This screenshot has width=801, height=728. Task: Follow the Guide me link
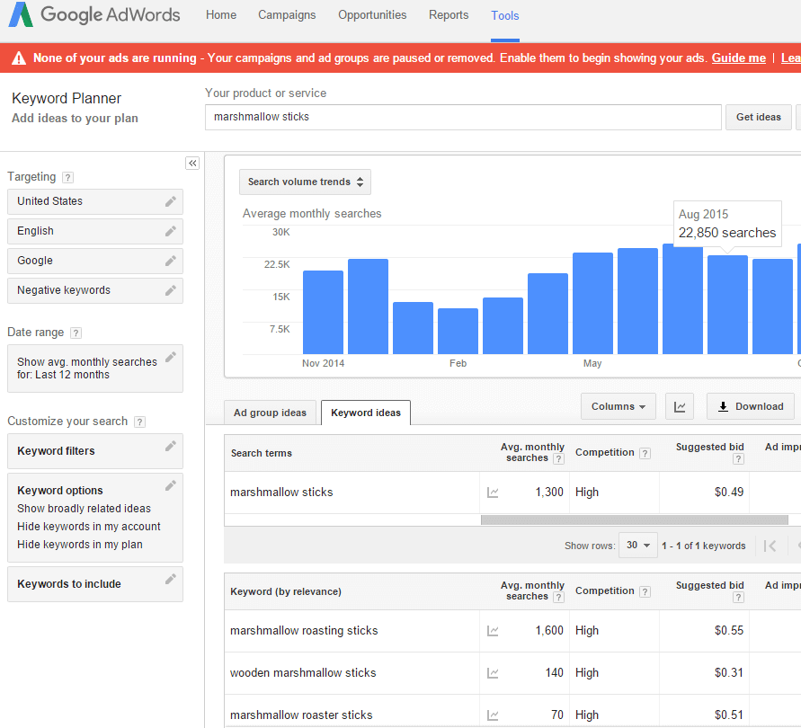coord(739,58)
